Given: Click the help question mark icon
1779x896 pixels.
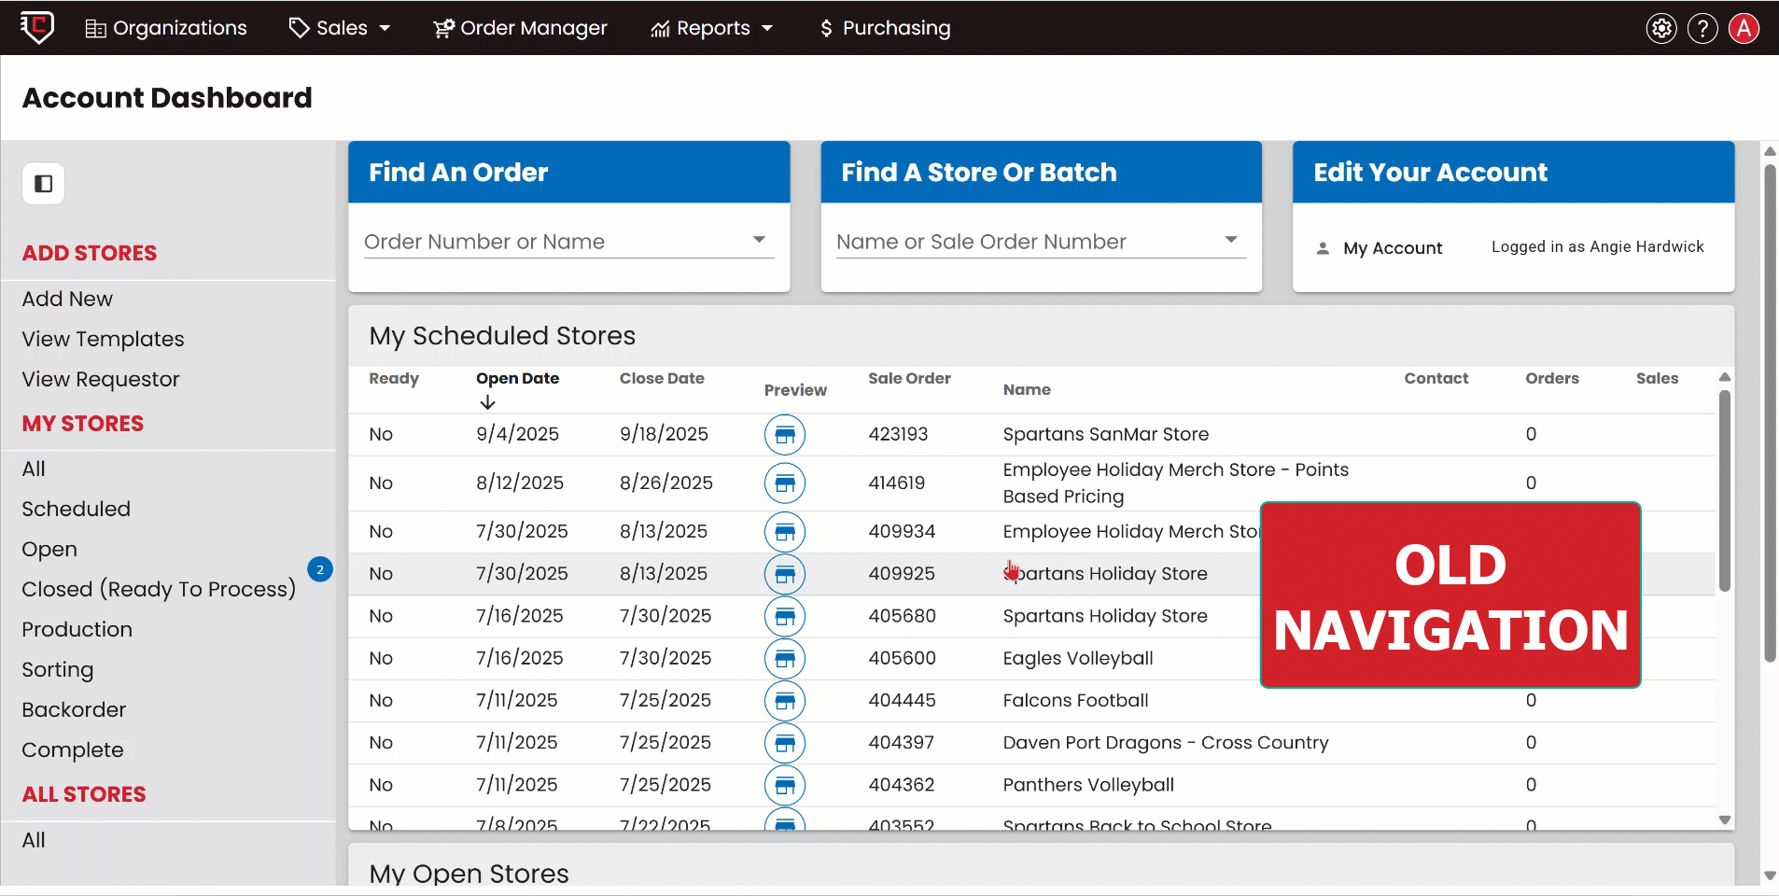Looking at the screenshot, I should [x=1702, y=28].
